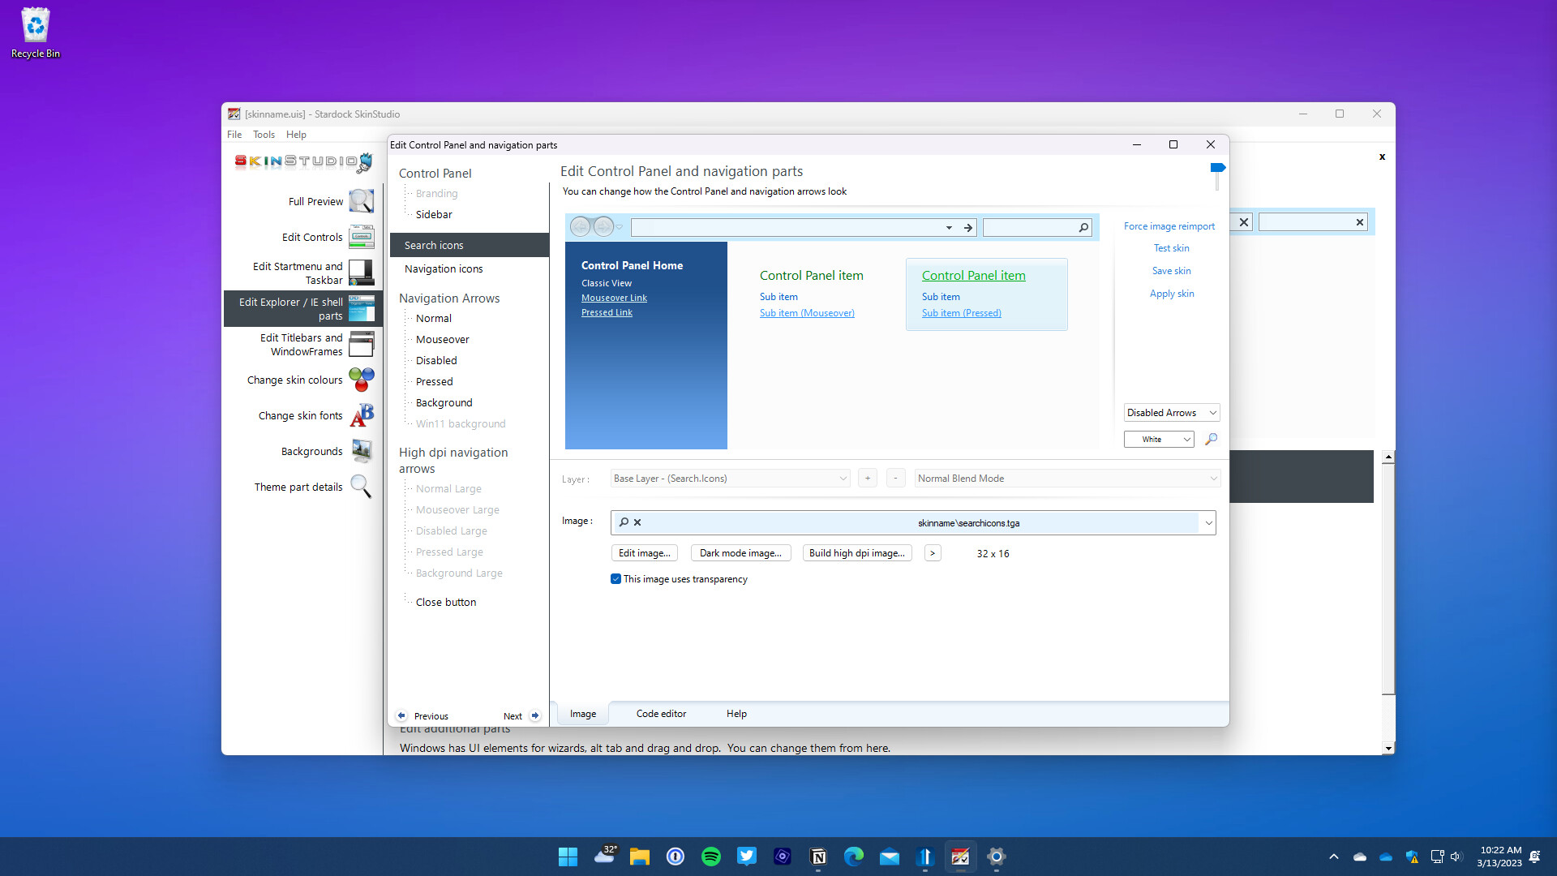Open Spotify from the taskbar
The width and height of the screenshot is (1557, 876).
(x=711, y=856)
